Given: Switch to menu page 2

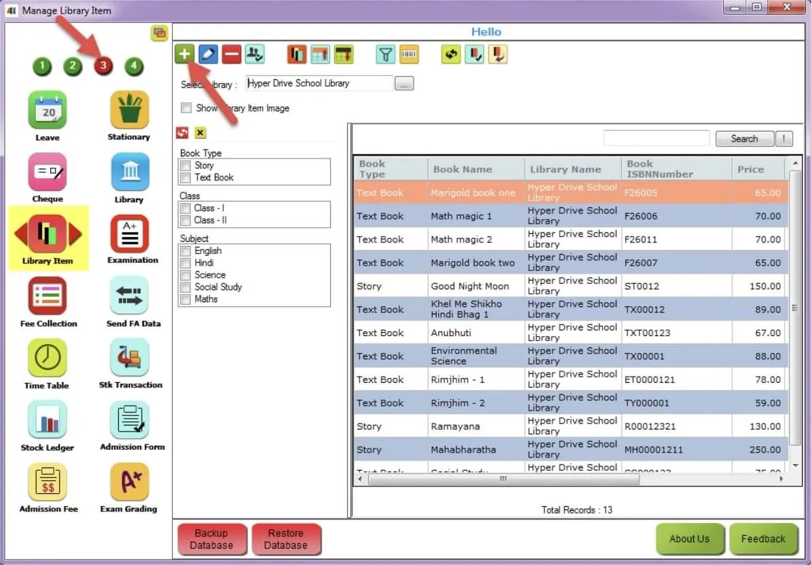Looking at the screenshot, I should pyautogui.click(x=73, y=66).
